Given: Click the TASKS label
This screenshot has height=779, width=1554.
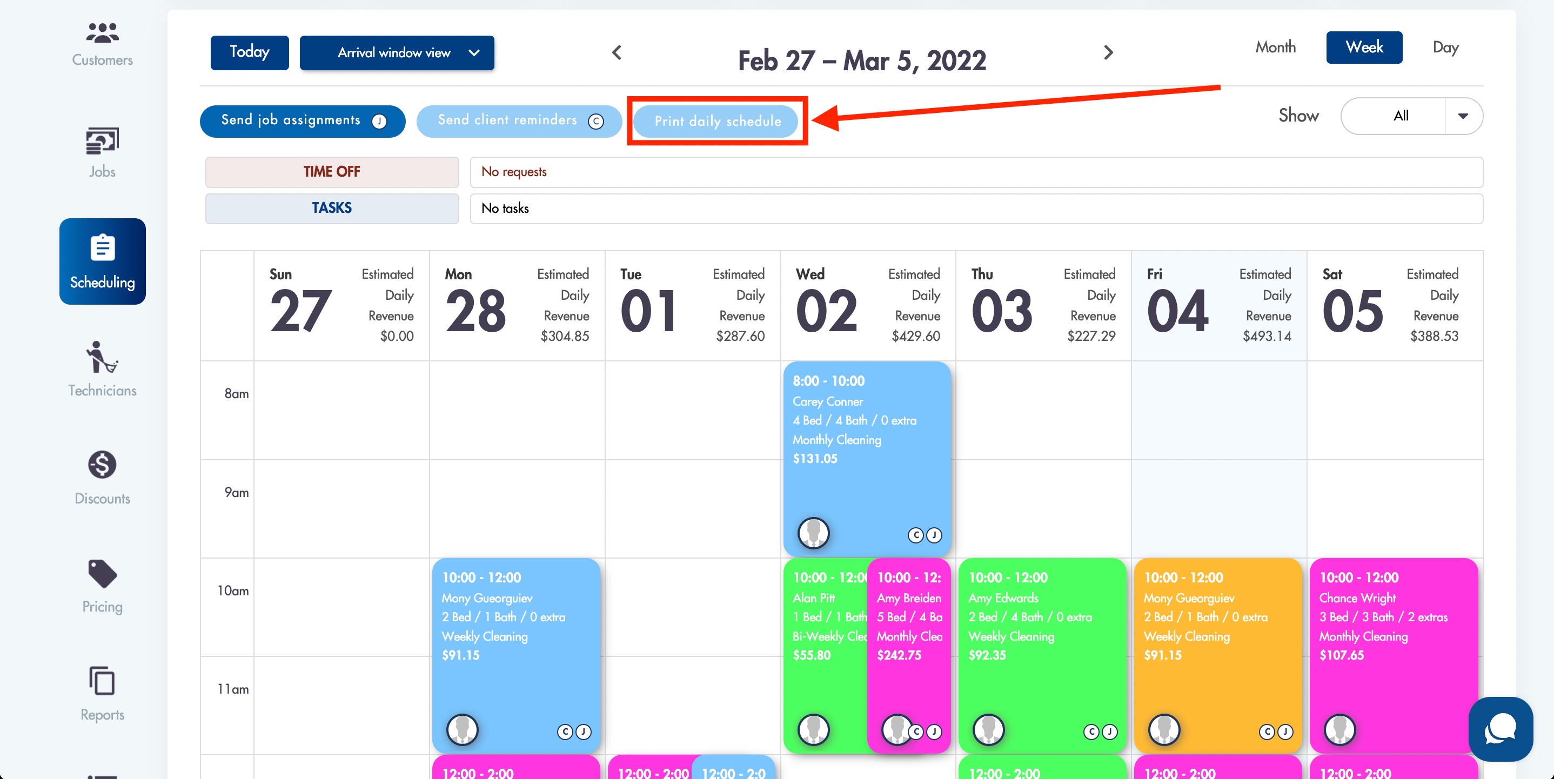Looking at the screenshot, I should pos(331,208).
